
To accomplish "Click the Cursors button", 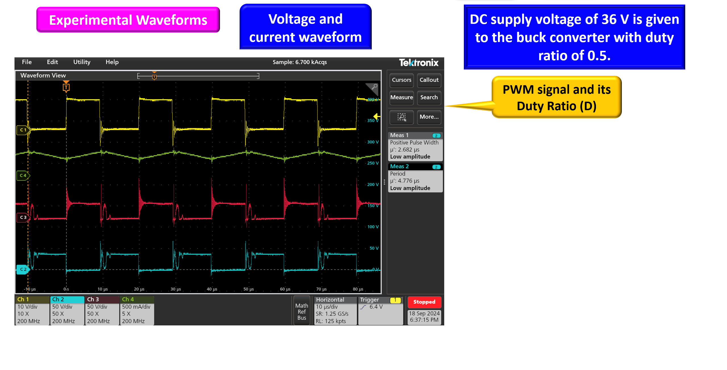I will pos(401,80).
